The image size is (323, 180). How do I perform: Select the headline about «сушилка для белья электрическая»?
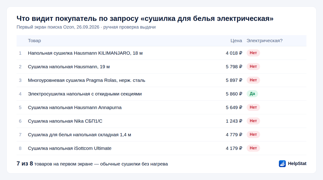(x=145, y=19)
